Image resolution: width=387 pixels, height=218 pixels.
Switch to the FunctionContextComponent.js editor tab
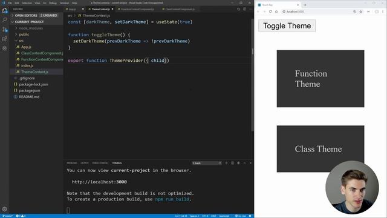[x=138, y=9]
